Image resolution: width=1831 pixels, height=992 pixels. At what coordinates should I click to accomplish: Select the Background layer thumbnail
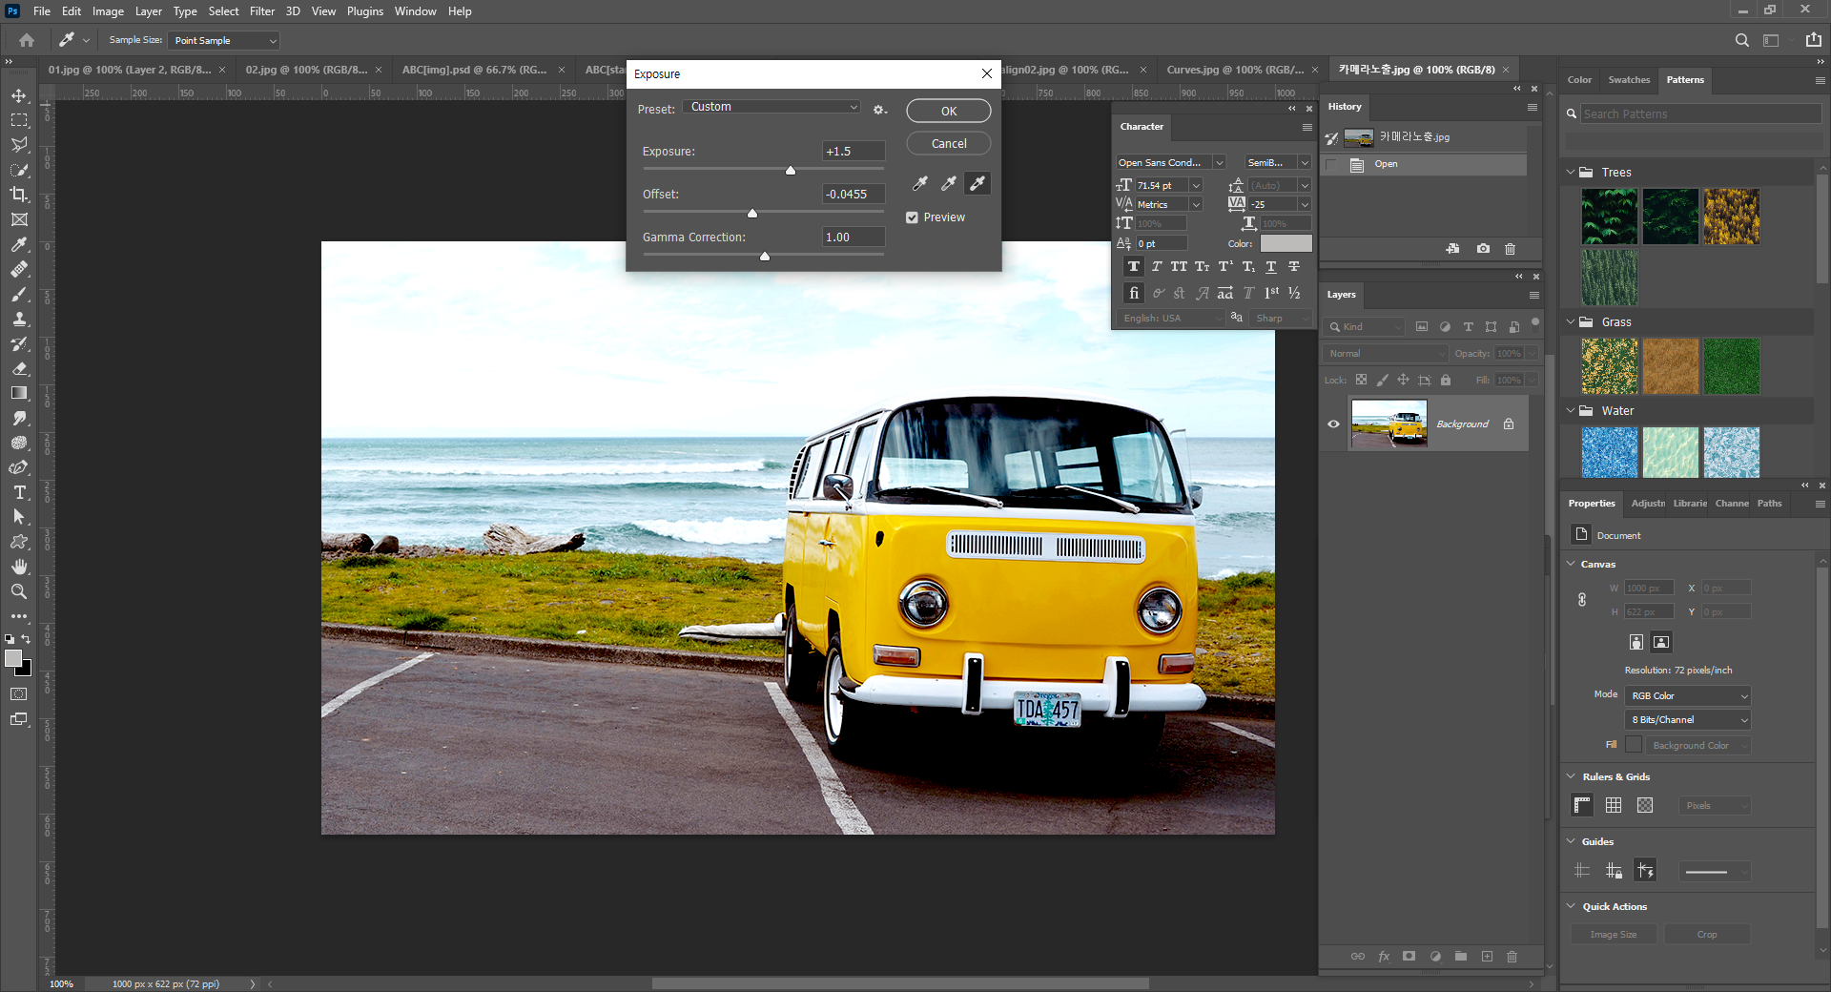(1389, 424)
